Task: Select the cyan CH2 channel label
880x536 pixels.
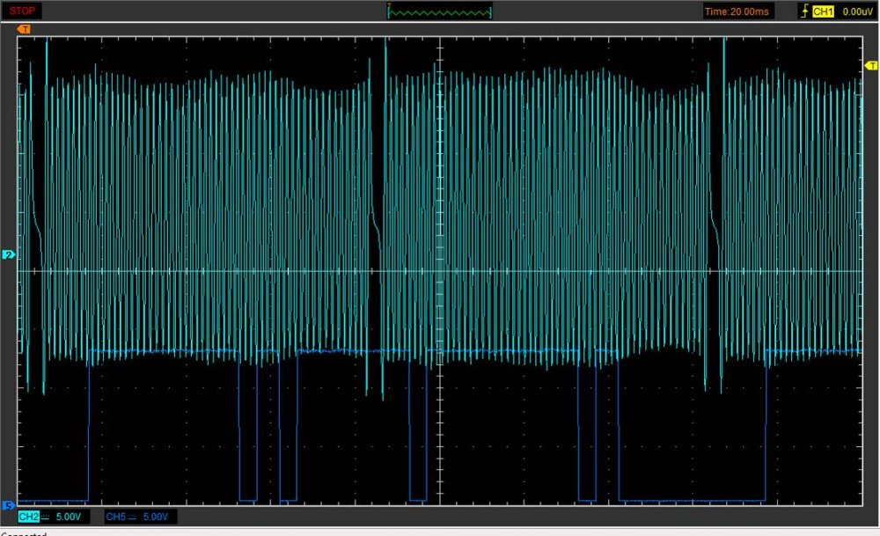Action: coord(28,517)
